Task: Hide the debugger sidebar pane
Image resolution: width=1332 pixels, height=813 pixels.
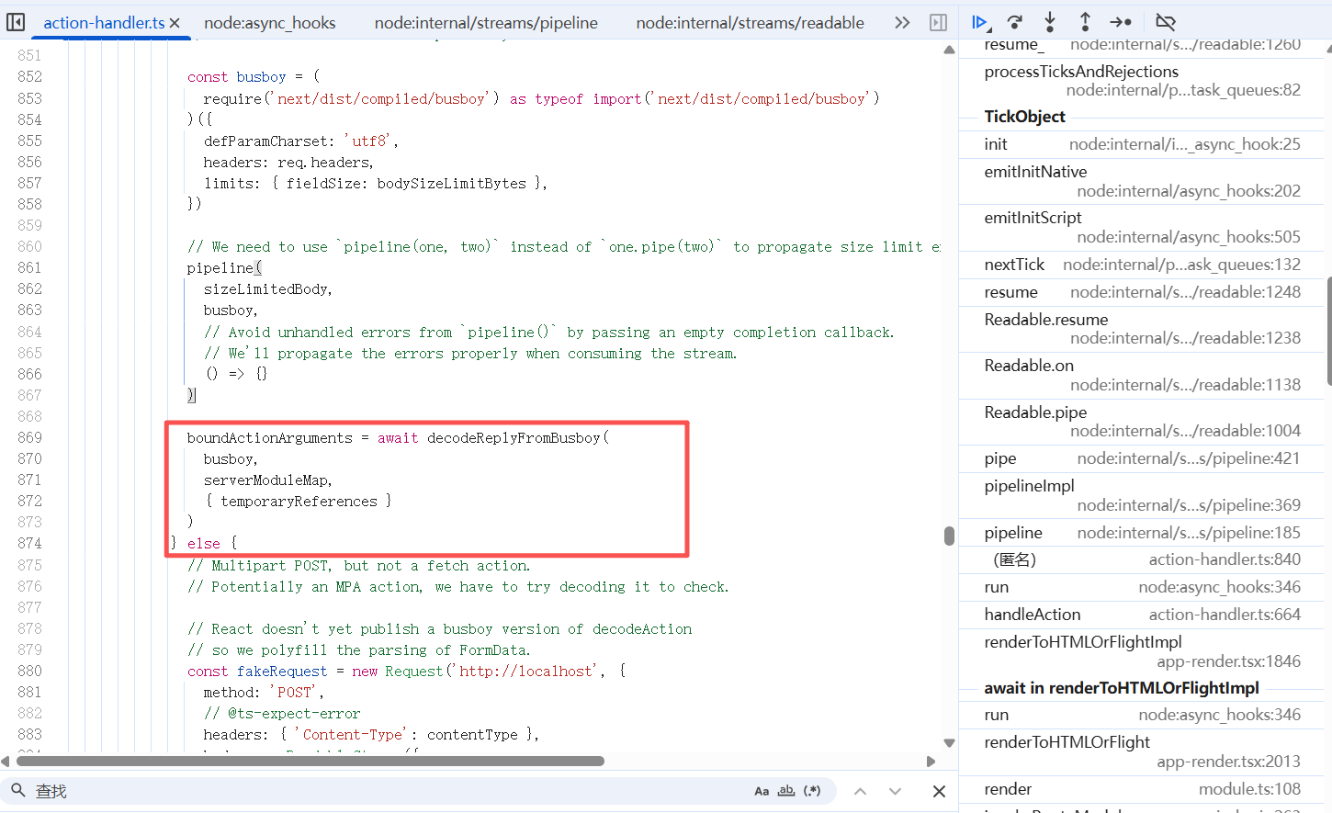Action: (x=938, y=22)
